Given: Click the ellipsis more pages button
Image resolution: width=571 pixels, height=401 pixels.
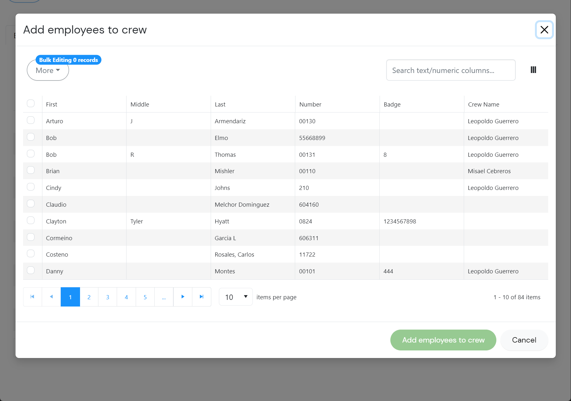Looking at the screenshot, I should (x=164, y=297).
